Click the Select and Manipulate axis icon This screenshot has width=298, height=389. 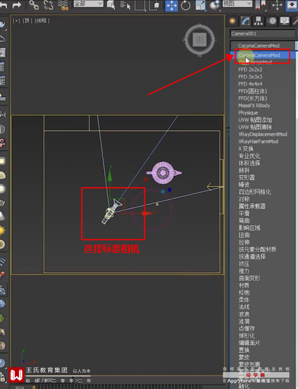277,5
